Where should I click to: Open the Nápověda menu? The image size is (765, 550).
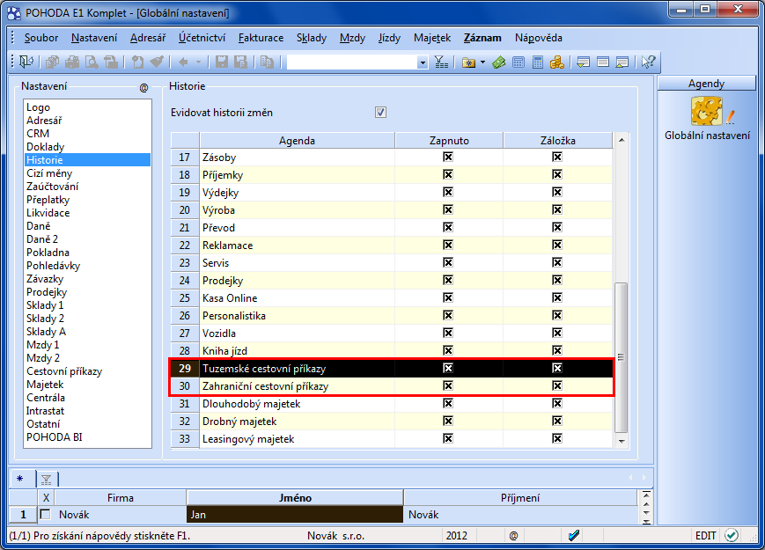[x=539, y=38]
